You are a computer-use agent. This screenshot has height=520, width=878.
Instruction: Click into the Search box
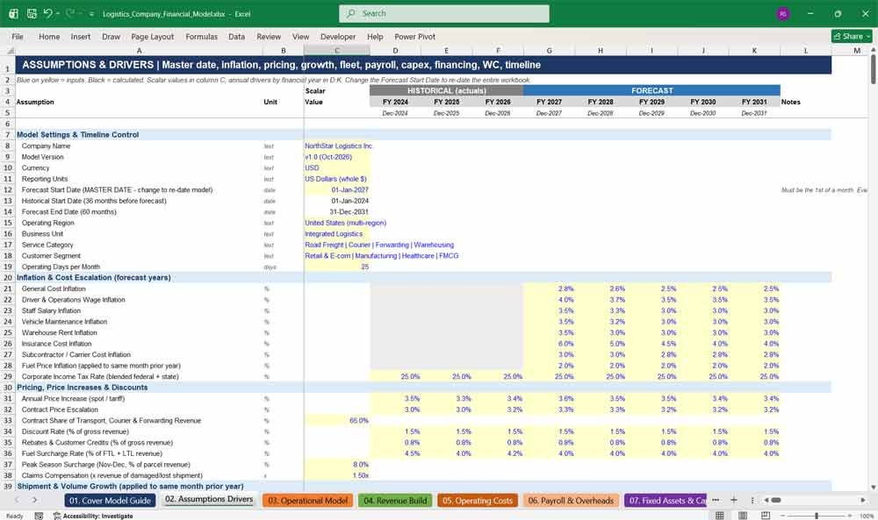click(444, 13)
